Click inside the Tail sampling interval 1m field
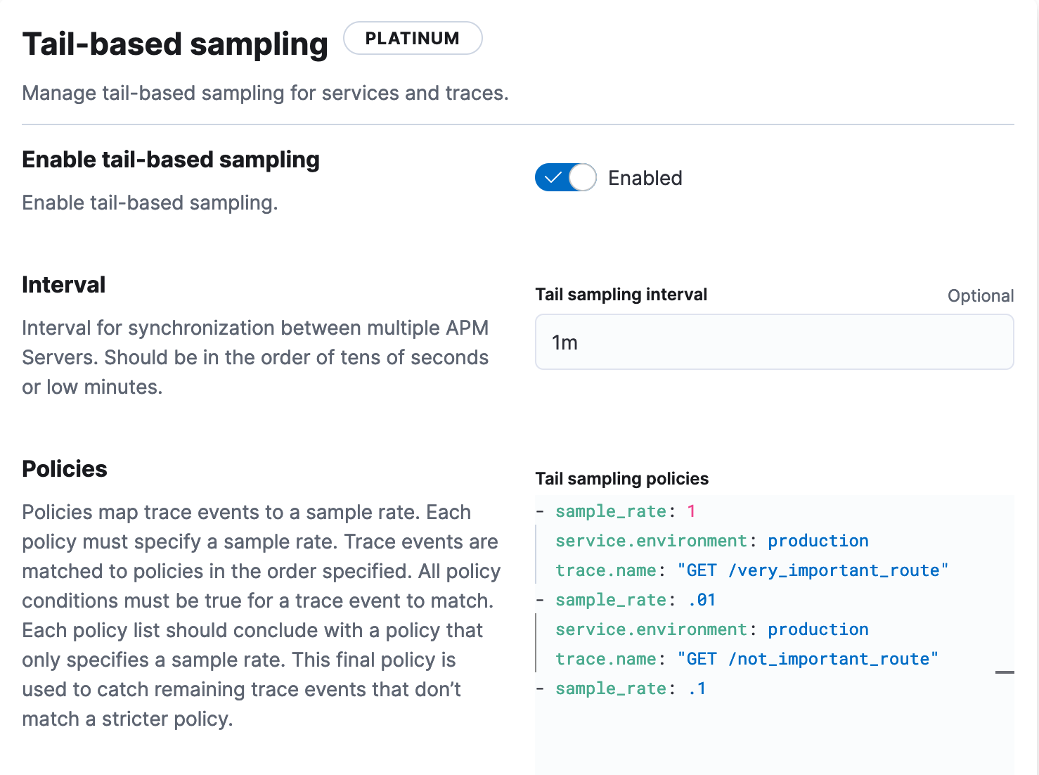Image resolution: width=1039 pixels, height=775 pixels. 773,342
